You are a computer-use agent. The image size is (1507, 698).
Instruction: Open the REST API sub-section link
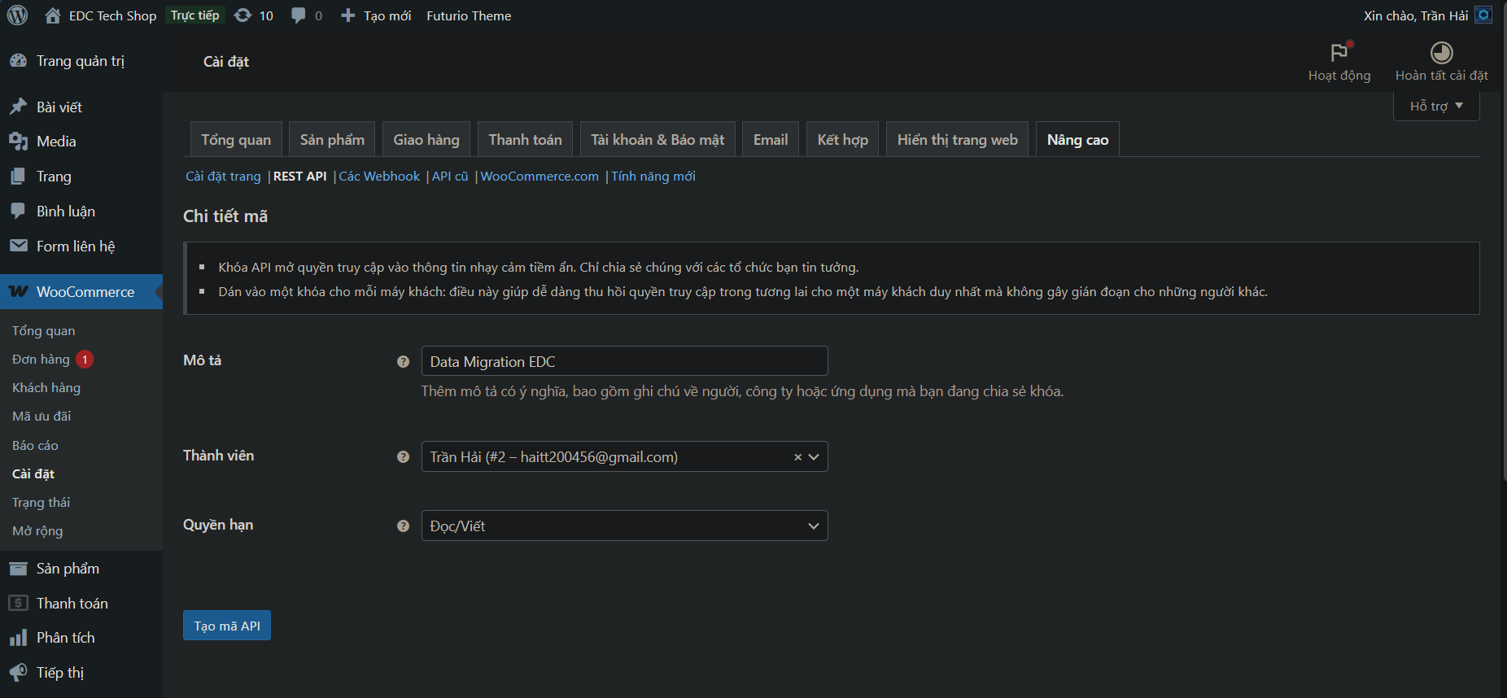(x=300, y=177)
